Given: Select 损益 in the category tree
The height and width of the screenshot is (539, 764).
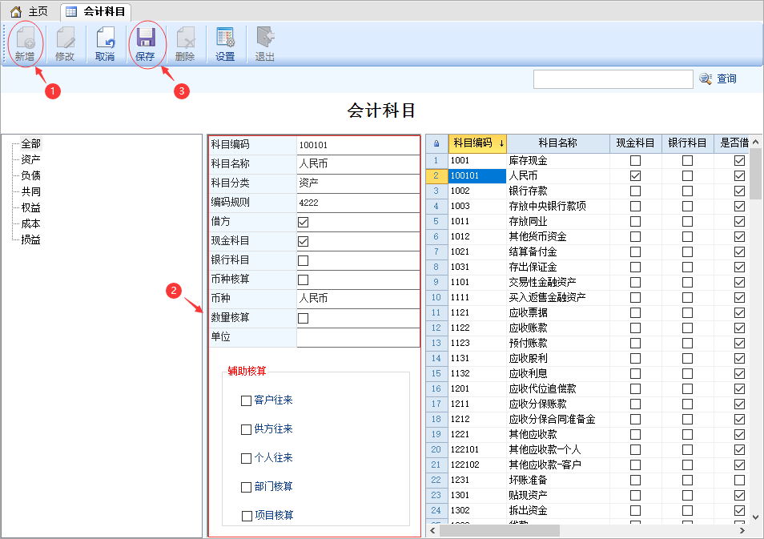Looking at the screenshot, I should coord(30,239).
